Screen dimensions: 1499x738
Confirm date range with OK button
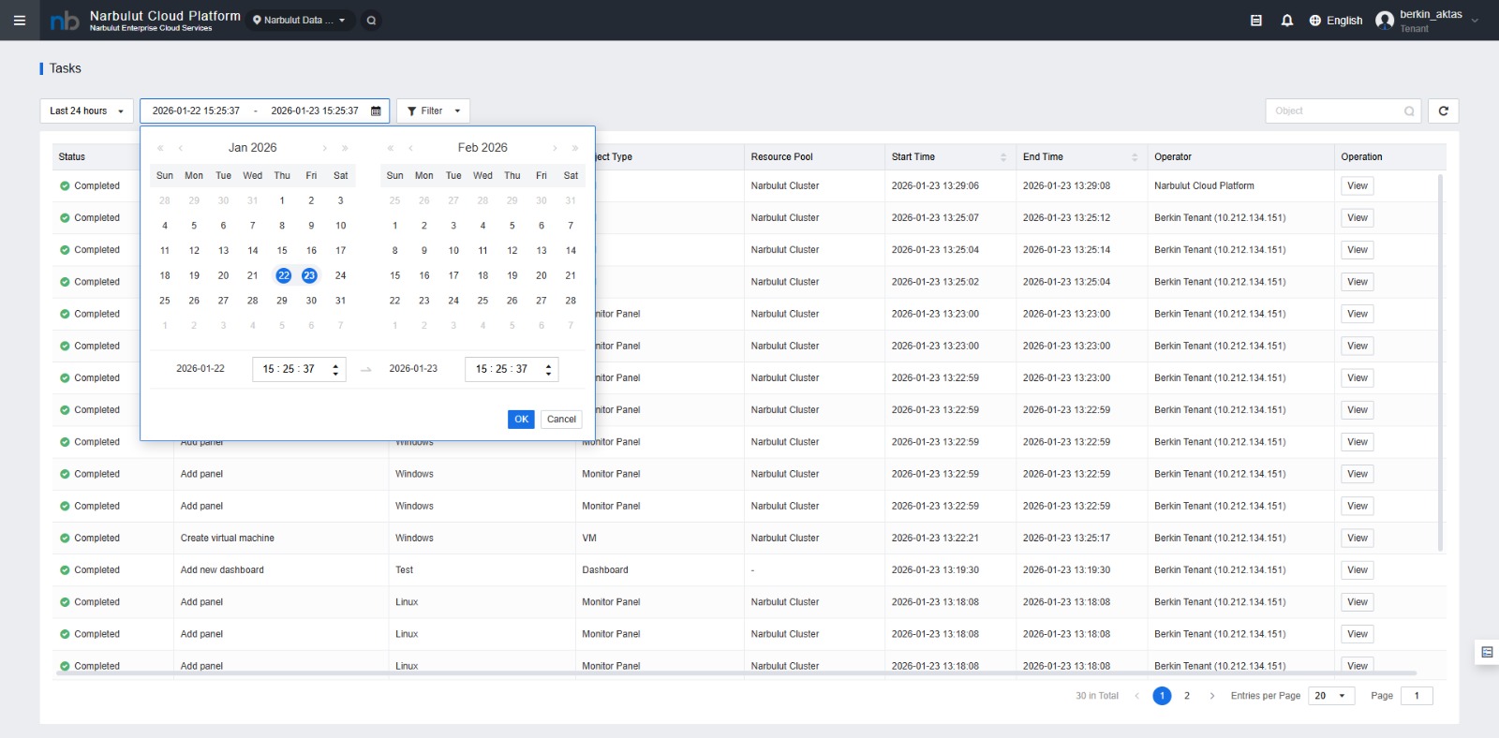[521, 420]
